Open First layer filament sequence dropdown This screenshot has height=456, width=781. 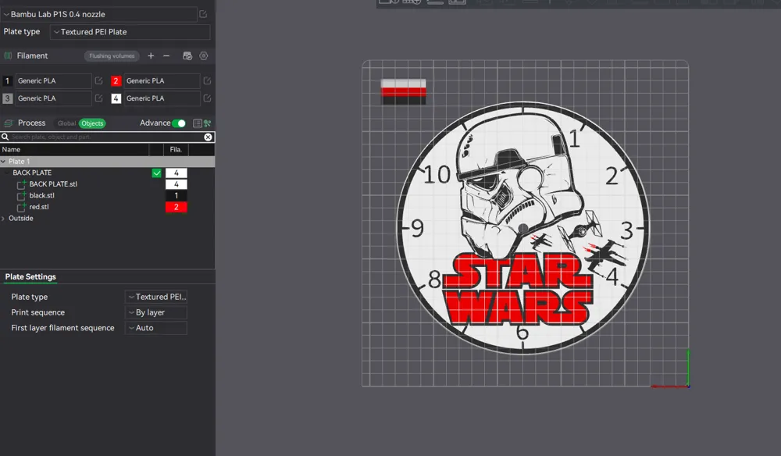[156, 328]
